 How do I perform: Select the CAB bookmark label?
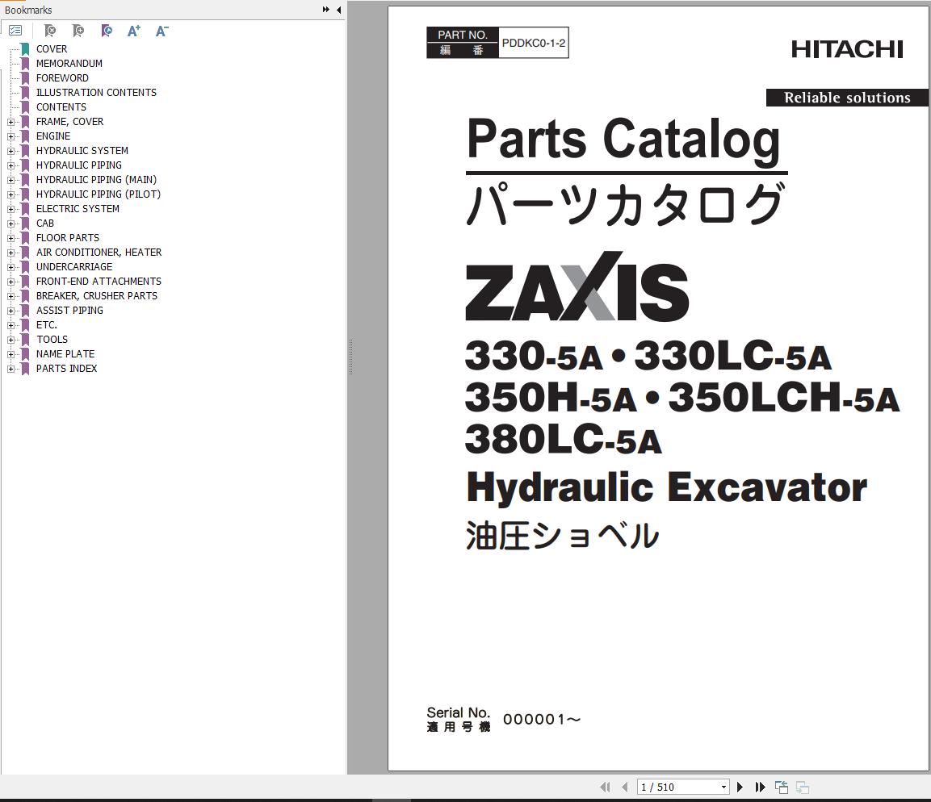[x=45, y=223]
